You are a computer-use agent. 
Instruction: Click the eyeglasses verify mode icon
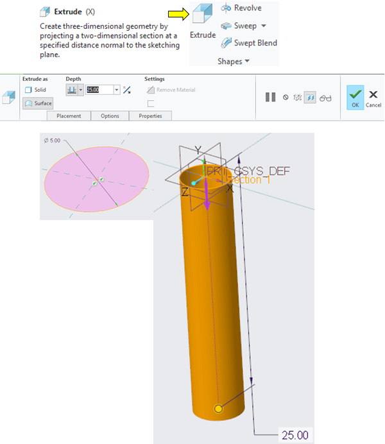point(326,98)
